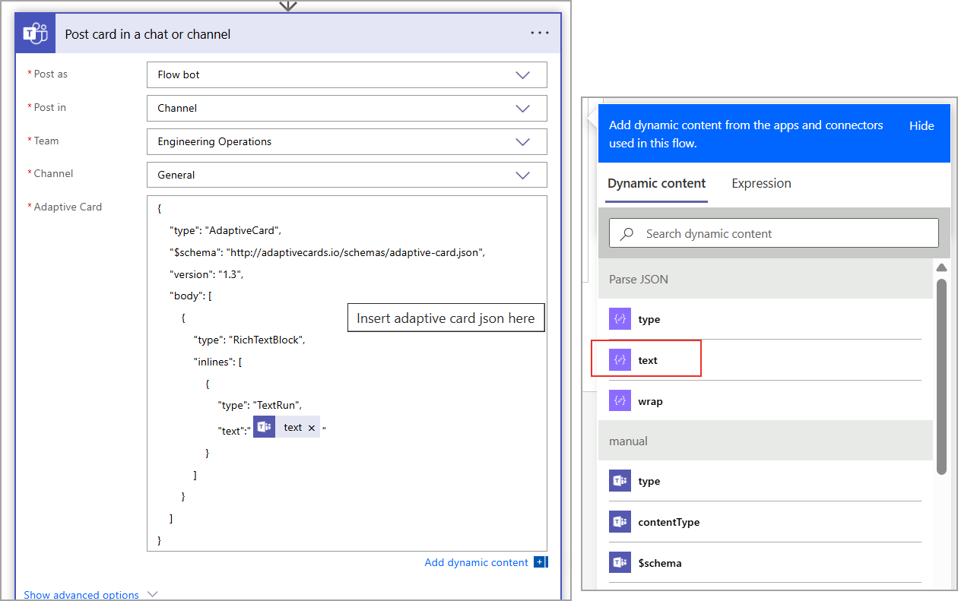Select the manual $schema item
958x601 pixels.
pos(659,563)
